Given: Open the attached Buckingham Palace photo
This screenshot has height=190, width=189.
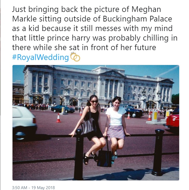Looking at the screenshot, I should 96,122.
